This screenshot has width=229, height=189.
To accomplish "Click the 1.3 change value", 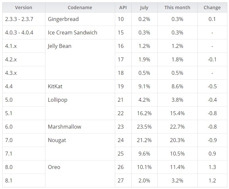I will 212,167.
